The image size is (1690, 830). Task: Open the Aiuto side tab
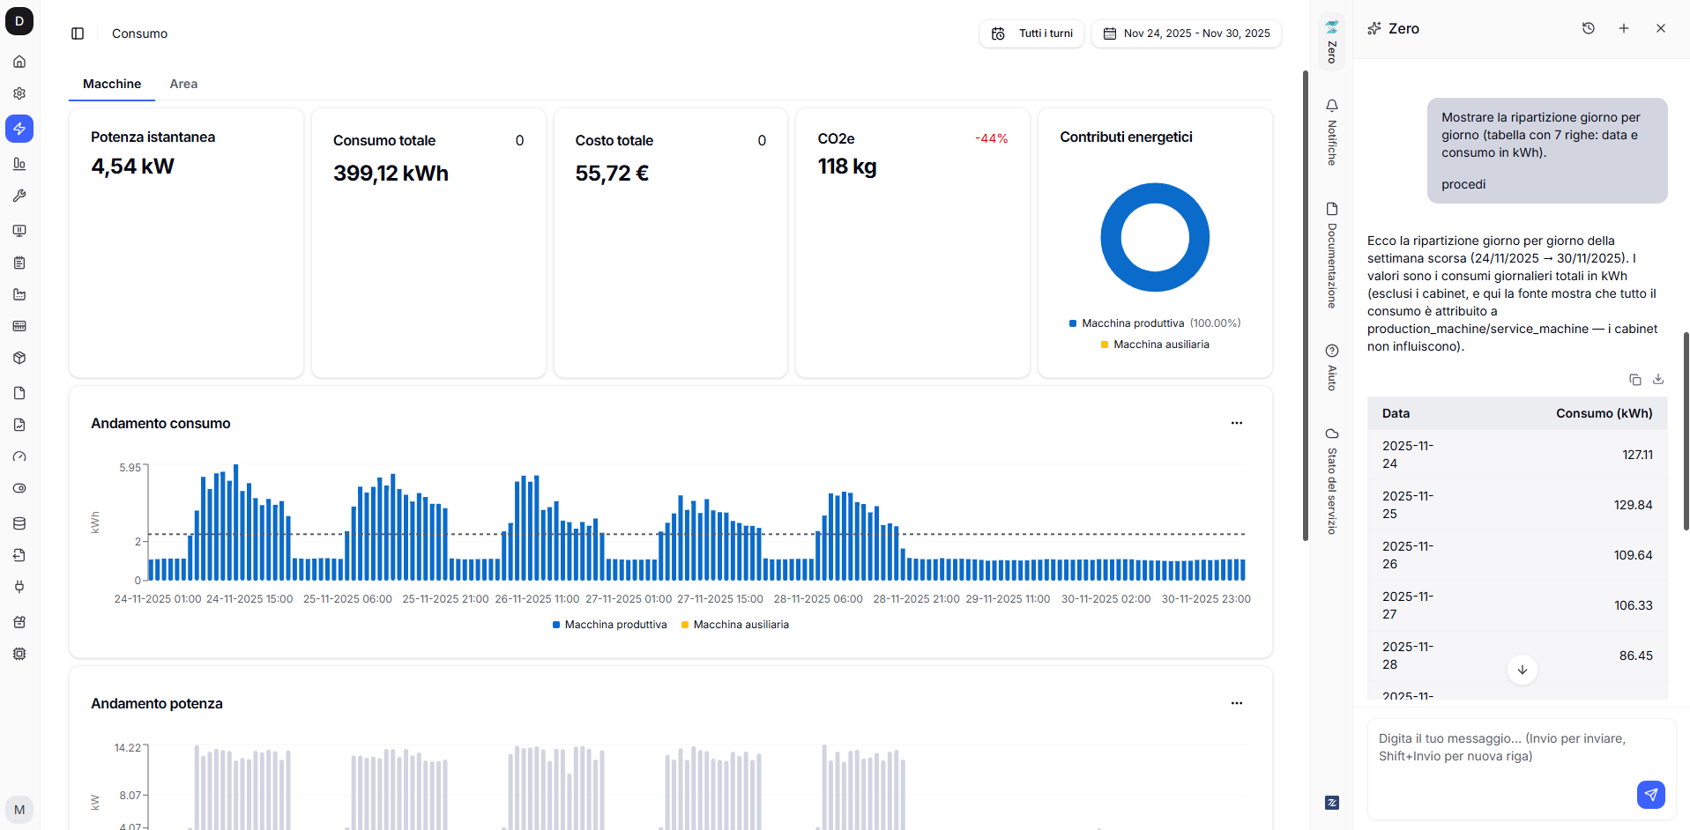coord(1332,367)
